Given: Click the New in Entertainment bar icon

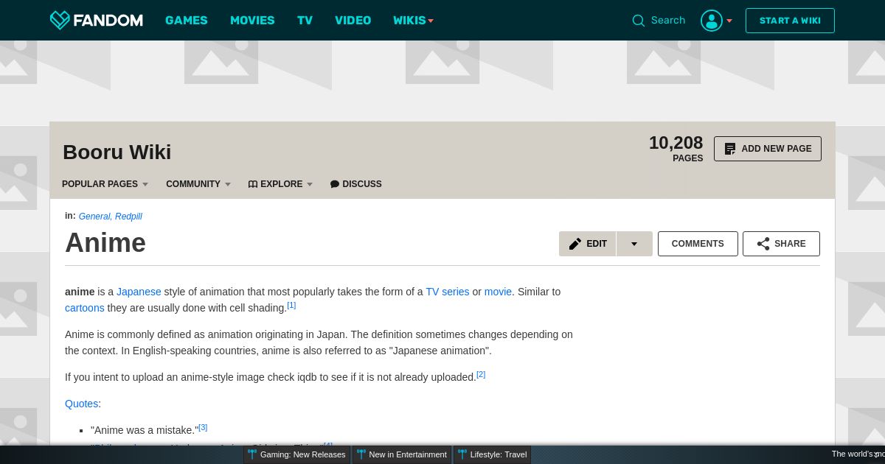Looking at the screenshot, I should pyautogui.click(x=361, y=454).
